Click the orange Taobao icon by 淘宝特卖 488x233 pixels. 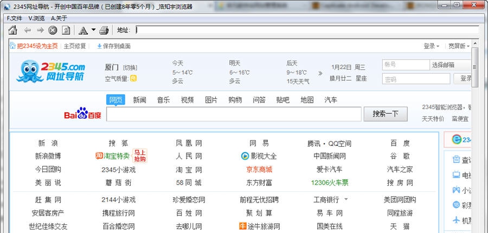(99, 156)
